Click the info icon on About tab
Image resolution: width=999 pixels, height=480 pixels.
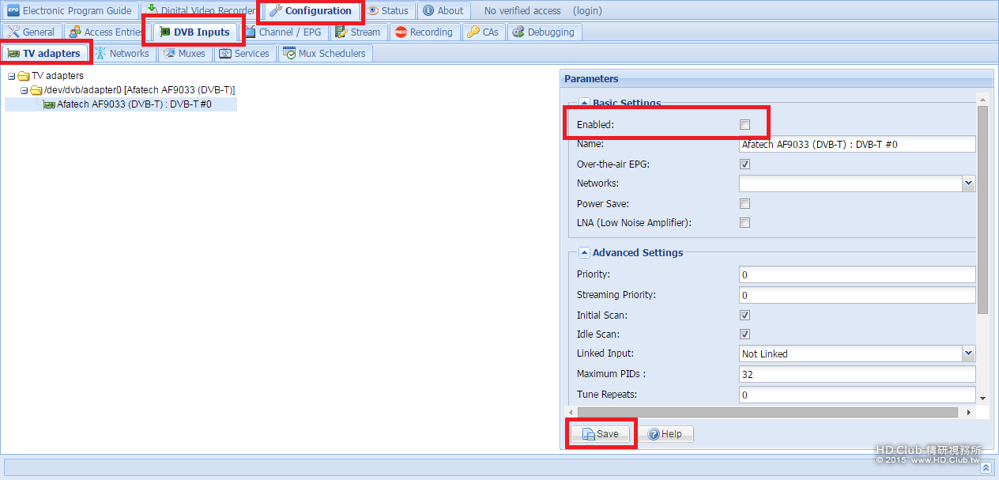428,11
